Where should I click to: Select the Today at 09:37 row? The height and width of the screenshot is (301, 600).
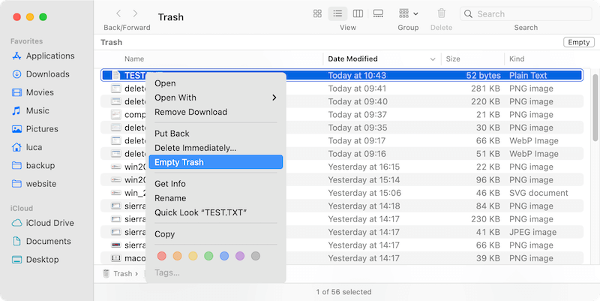point(342,115)
